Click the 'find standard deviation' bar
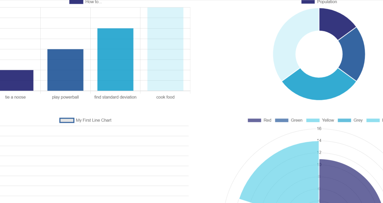Viewport: 383px width, 203px height. (x=115, y=60)
